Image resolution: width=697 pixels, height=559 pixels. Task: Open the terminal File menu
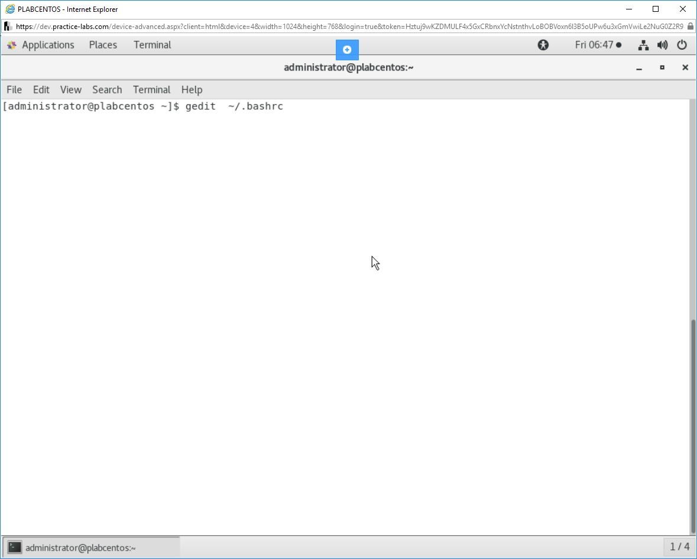(x=14, y=90)
